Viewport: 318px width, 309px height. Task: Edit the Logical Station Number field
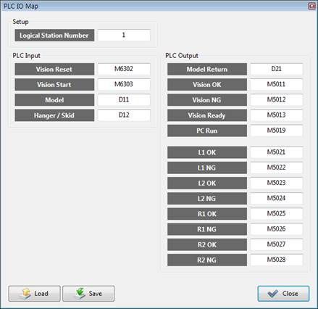(124, 36)
